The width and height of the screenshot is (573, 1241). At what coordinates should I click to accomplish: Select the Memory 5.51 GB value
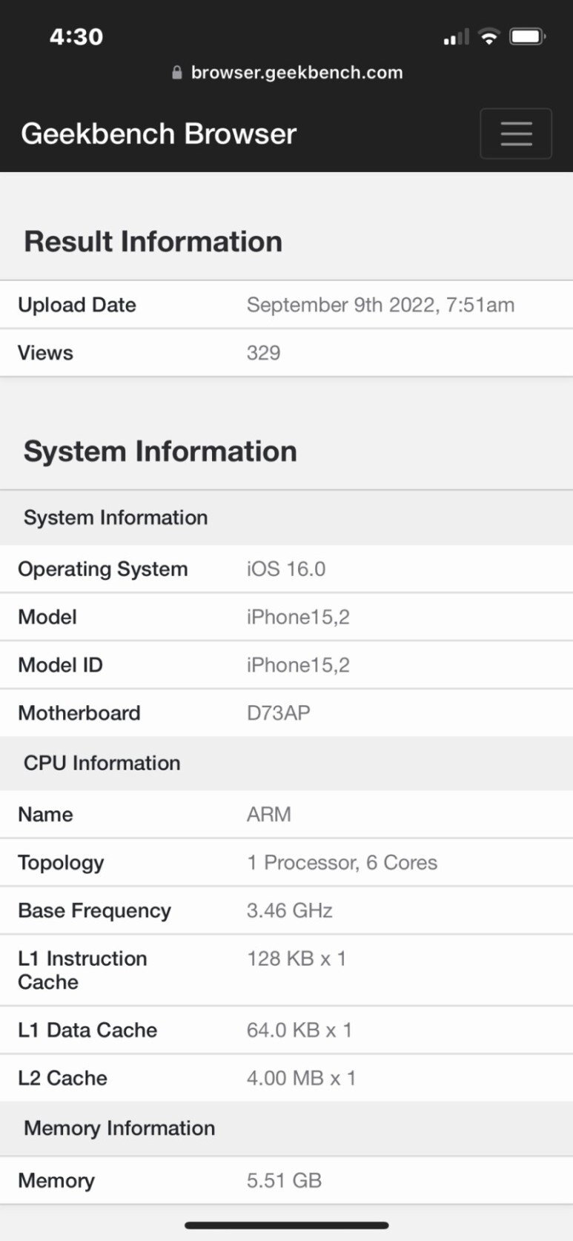click(285, 1180)
